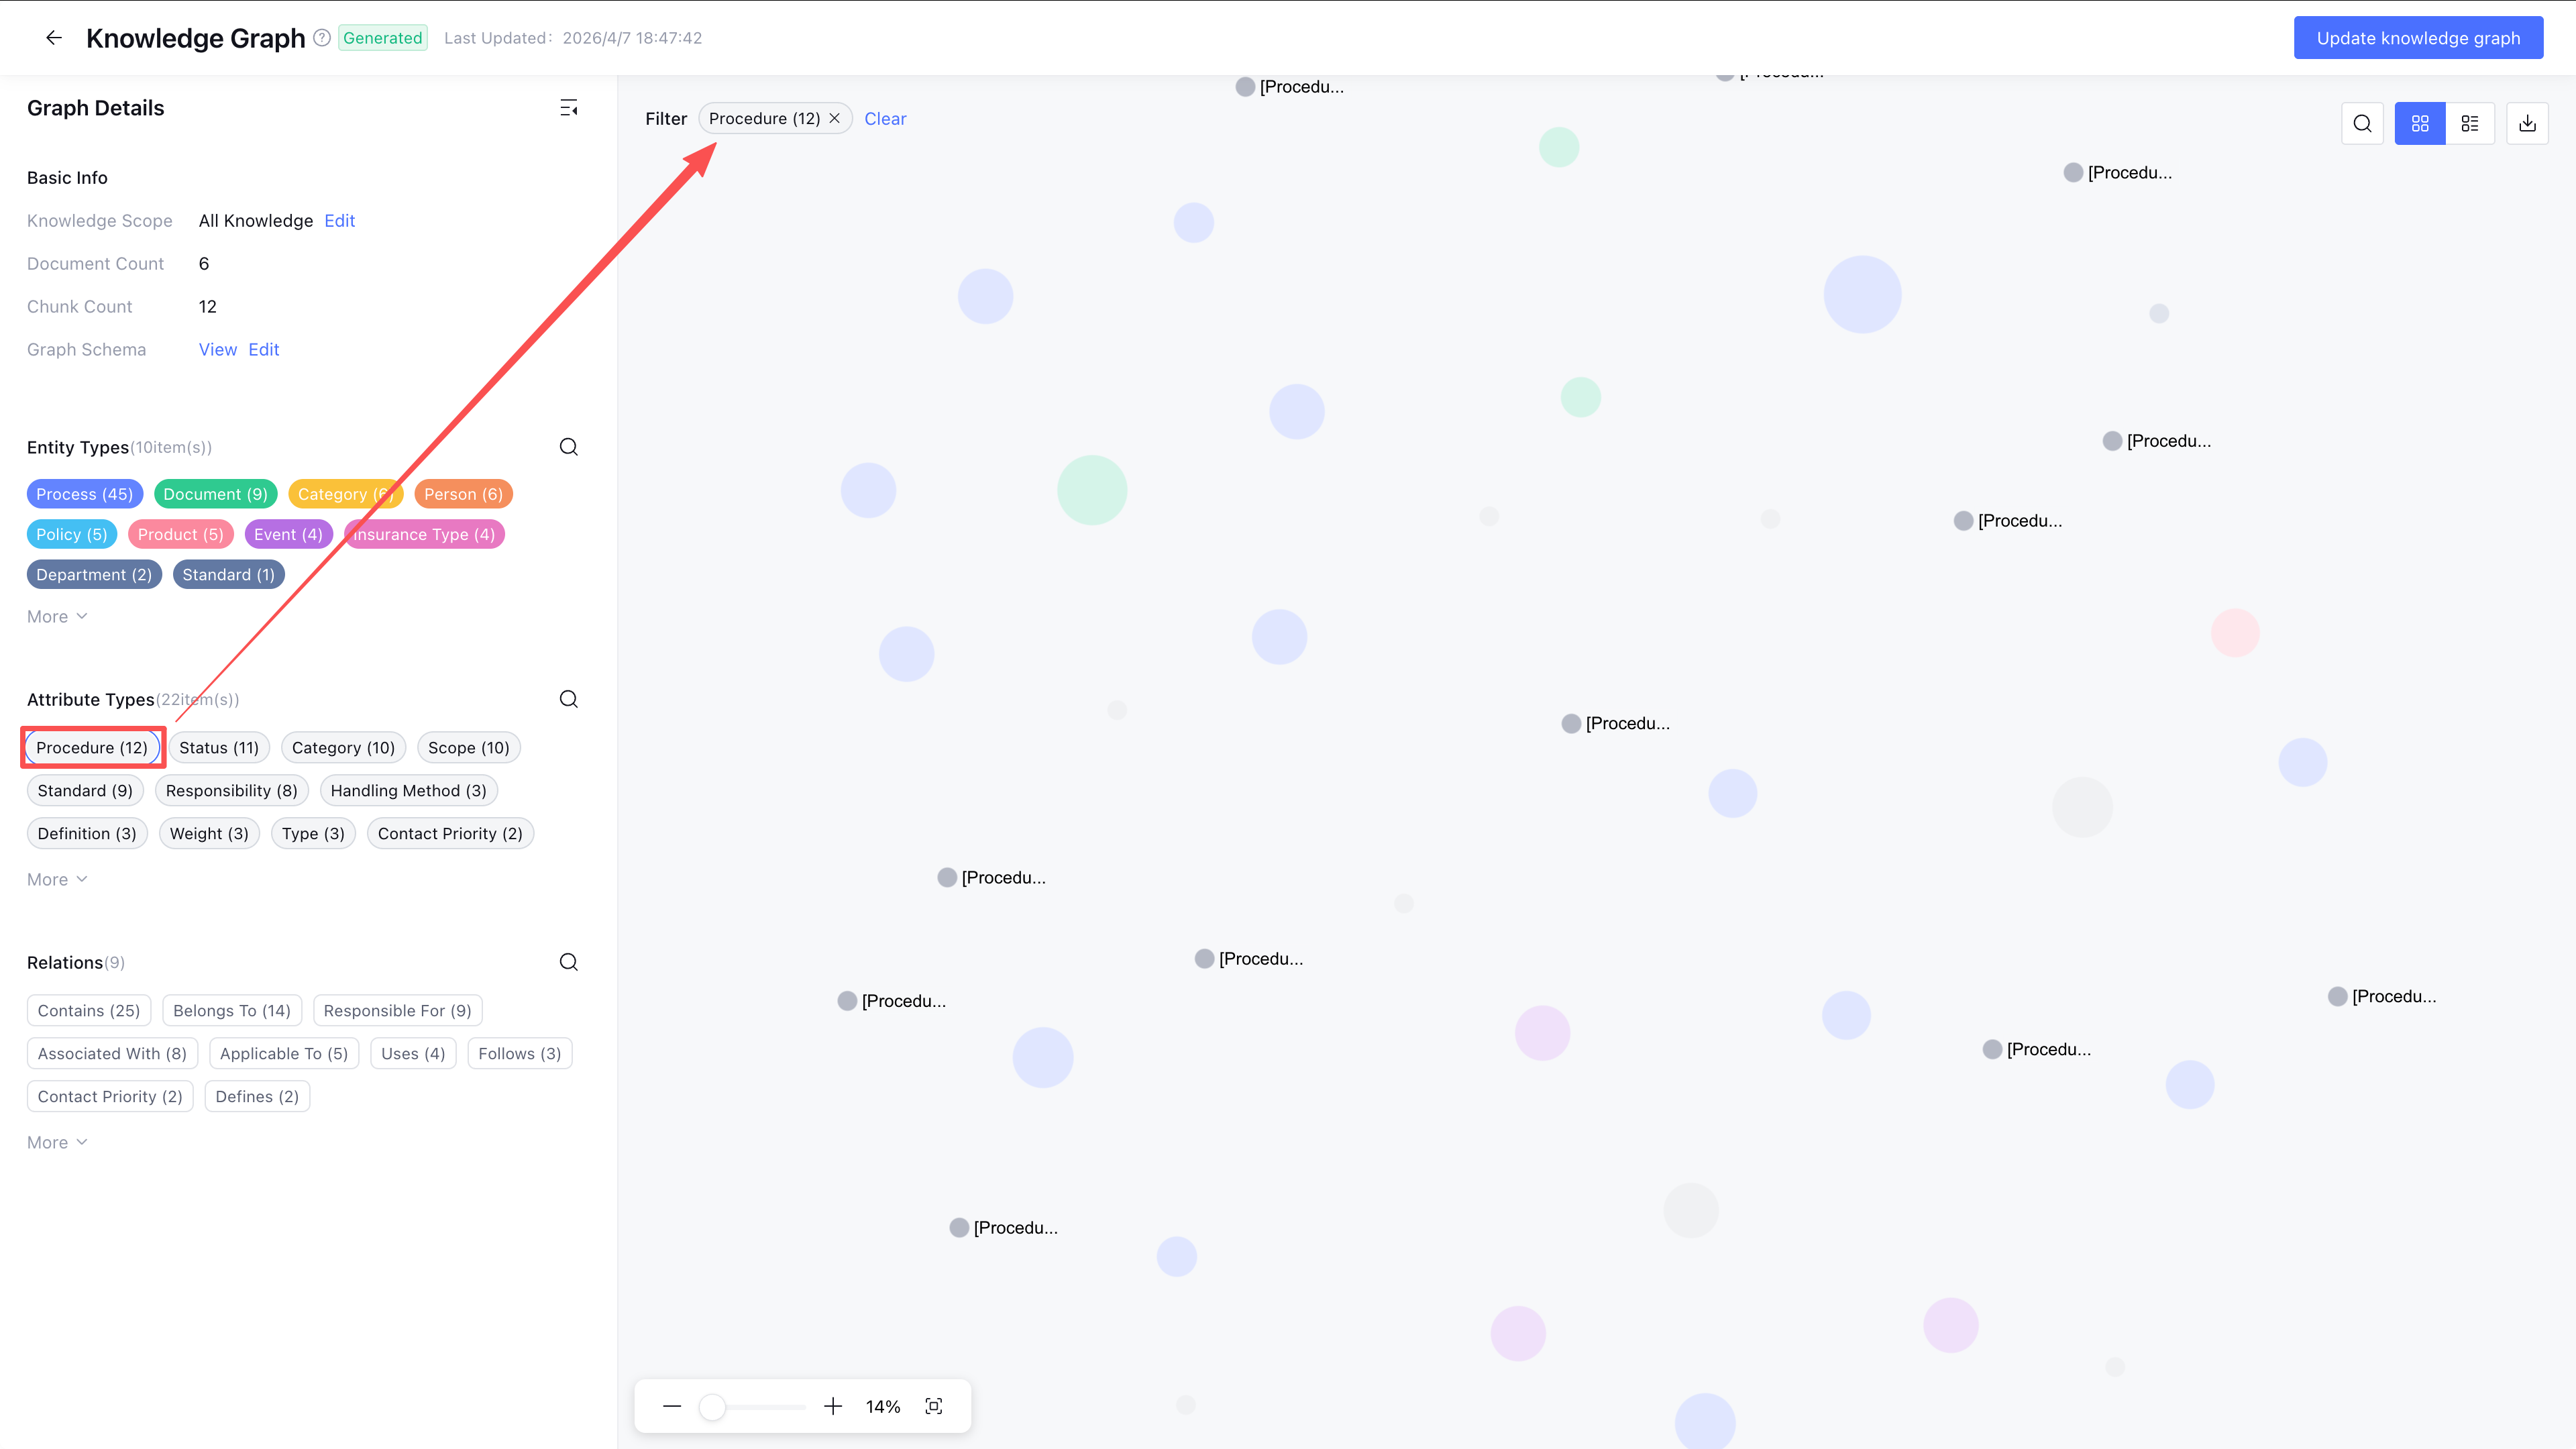
Task: Select the Process (45) entity tag
Action: 84,494
